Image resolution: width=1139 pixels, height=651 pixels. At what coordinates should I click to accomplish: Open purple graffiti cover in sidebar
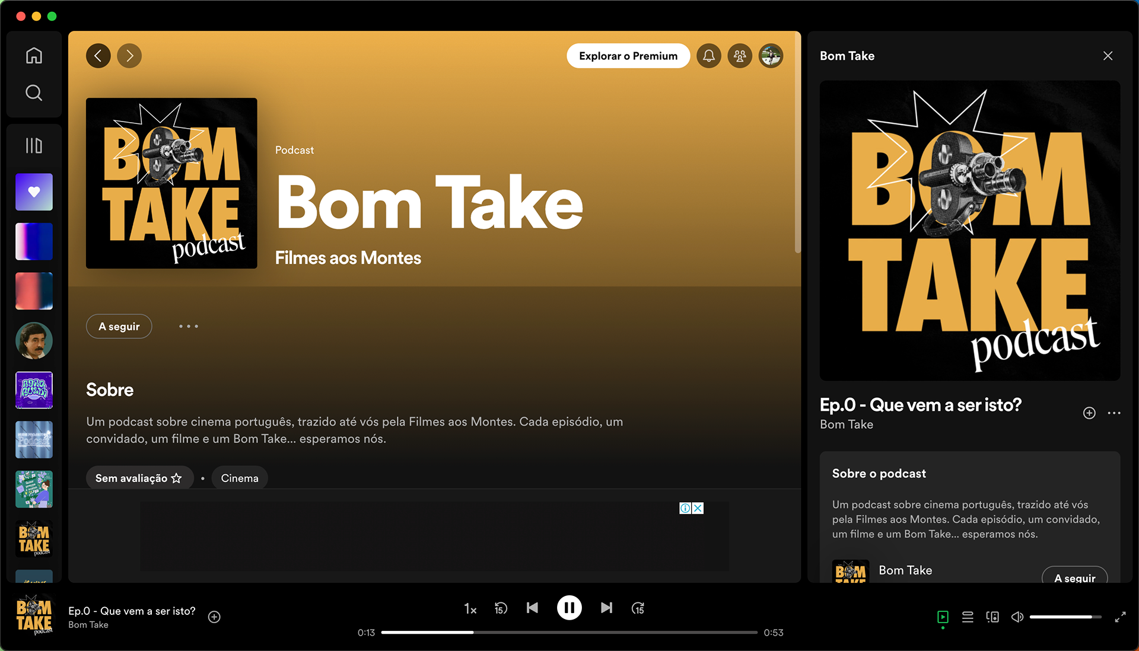point(34,390)
